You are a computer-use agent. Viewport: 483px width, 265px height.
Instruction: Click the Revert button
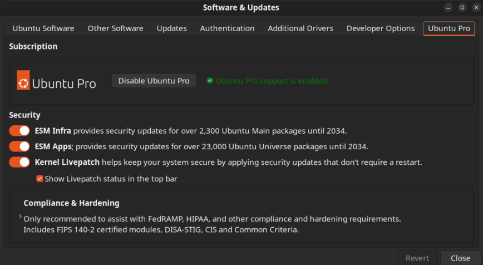(417, 258)
